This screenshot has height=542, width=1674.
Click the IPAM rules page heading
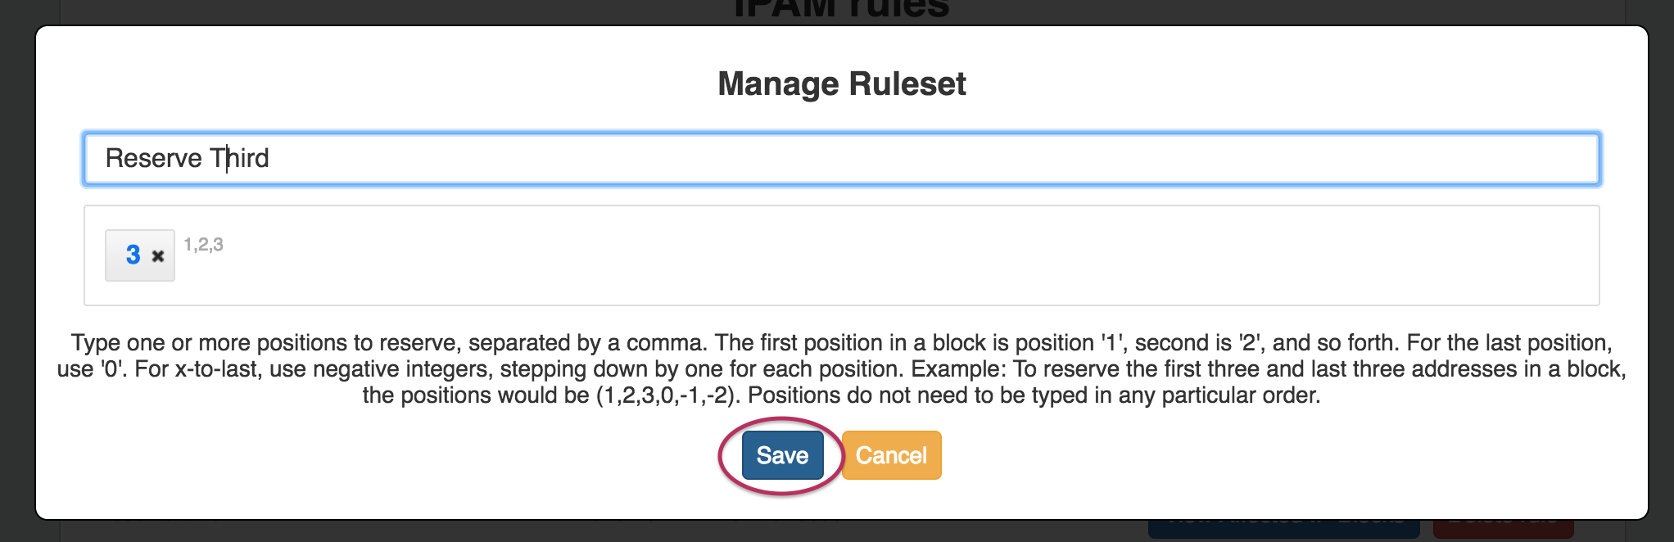(841, 10)
